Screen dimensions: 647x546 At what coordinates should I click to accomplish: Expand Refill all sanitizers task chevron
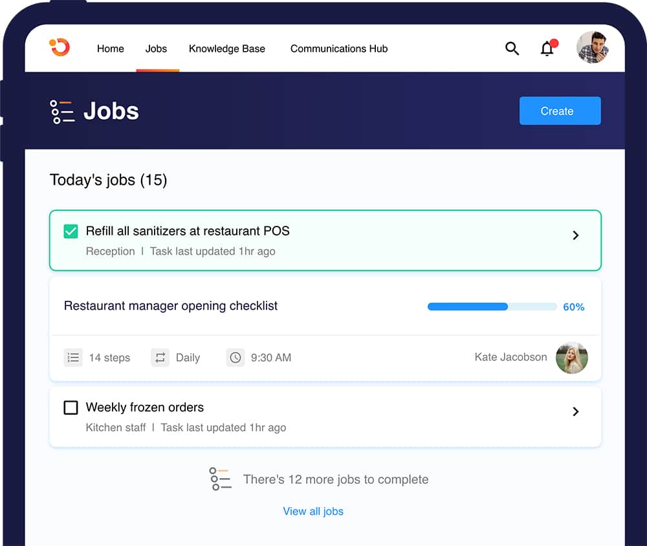[x=576, y=235]
